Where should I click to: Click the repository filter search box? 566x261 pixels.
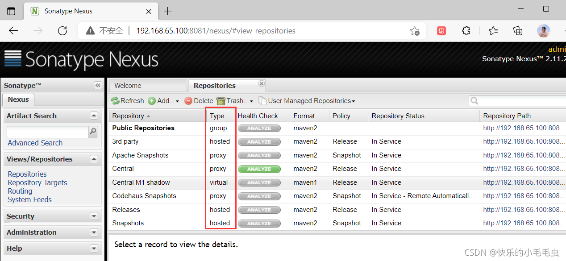[x=517, y=101]
